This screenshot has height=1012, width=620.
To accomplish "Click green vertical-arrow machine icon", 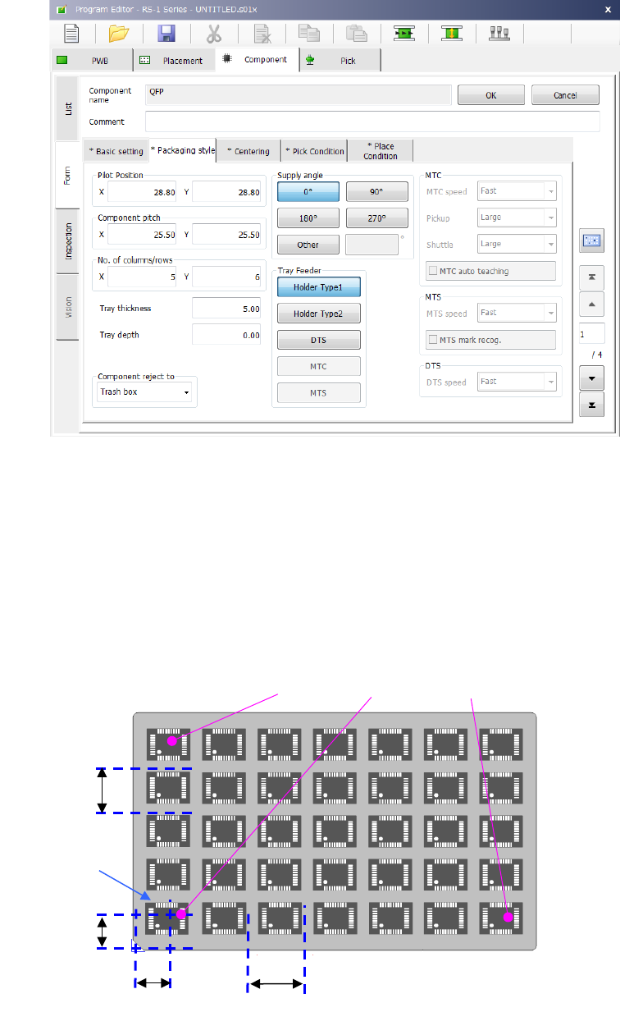I will (x=451, y=33).
